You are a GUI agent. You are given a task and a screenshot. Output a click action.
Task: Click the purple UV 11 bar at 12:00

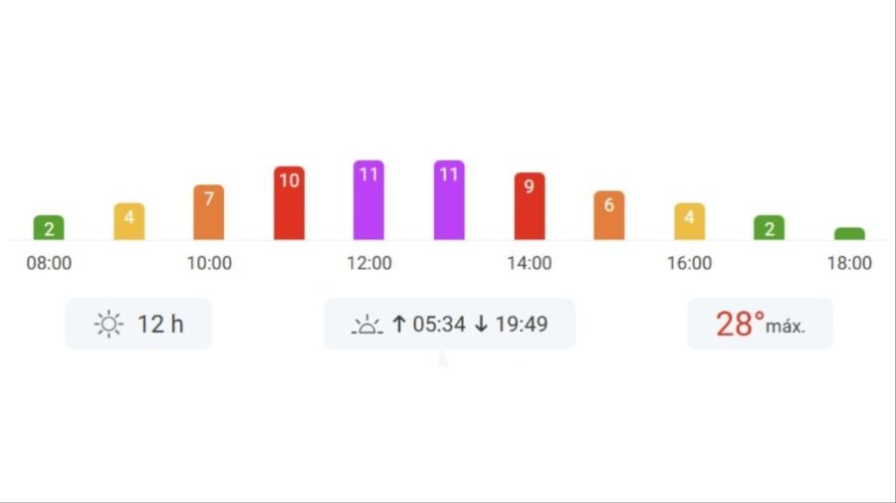[368, 200]
